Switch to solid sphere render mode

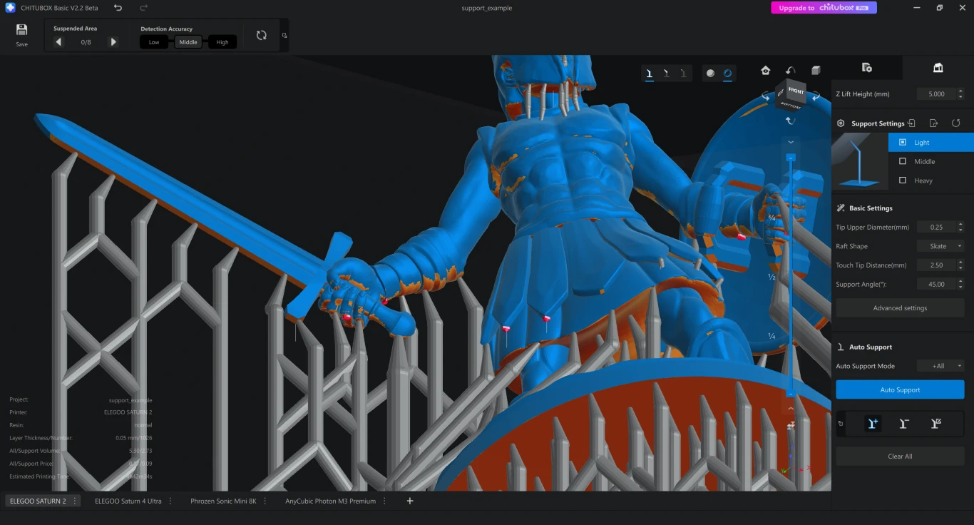click(710, 73)
